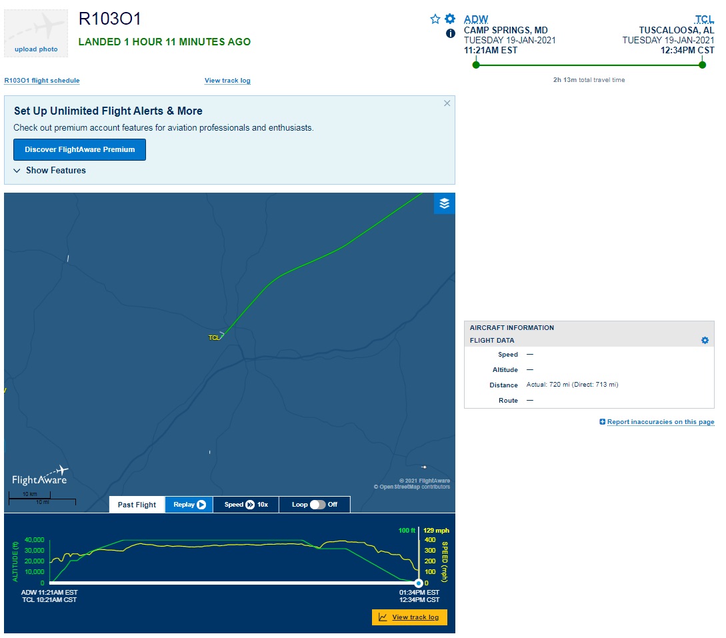Click the TUSCALOOSA, AL destination text
Viewport: 726px width, 638px height.
(x=677, y=30)
